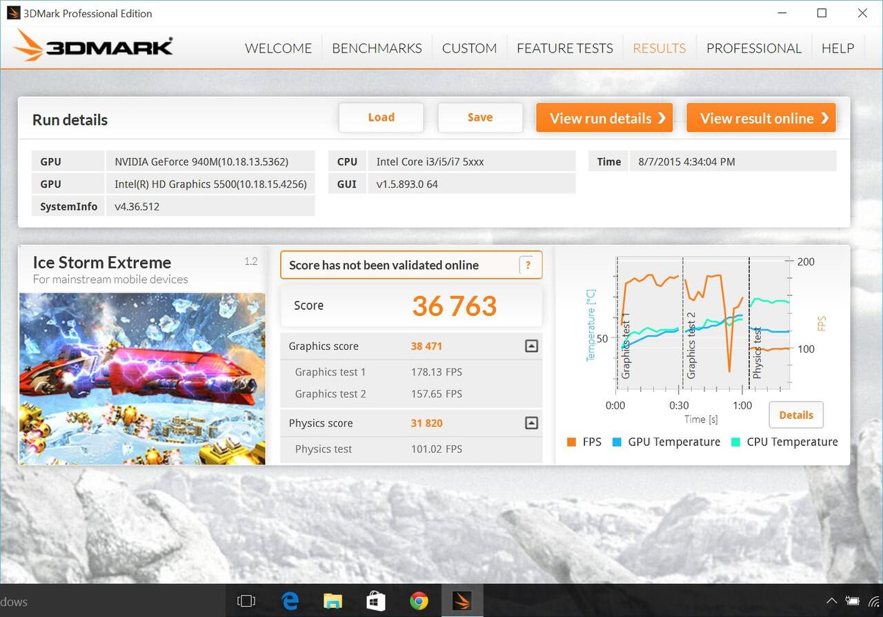The height and width of the screenshot is (617, 883).
Task: Click the 3DMark title bar app icon
Action: point(13,13)
